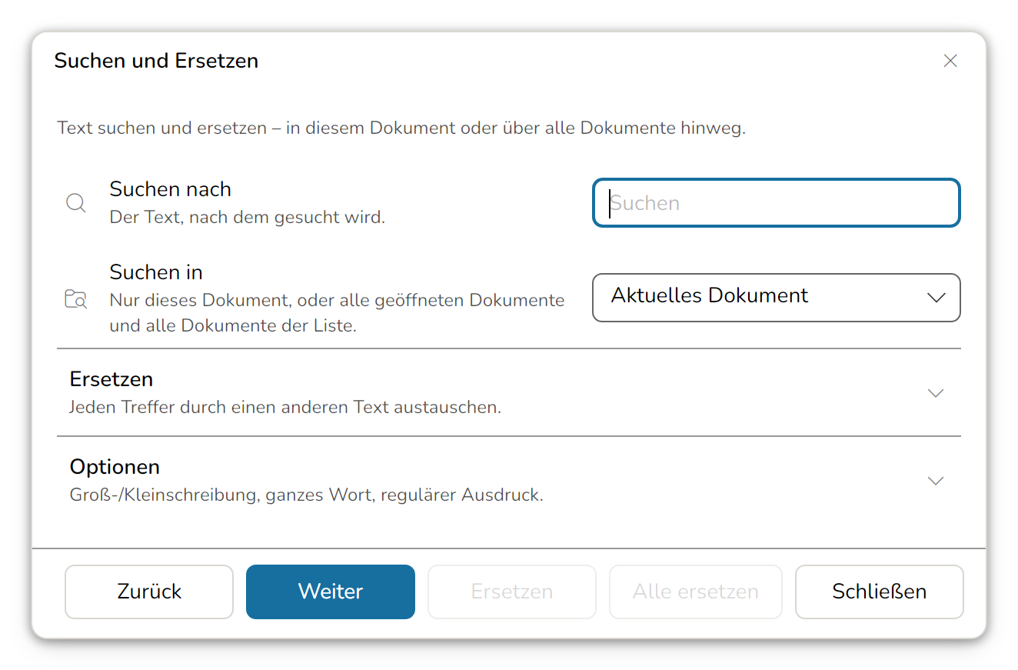Focus the Suchen text input field

click(776, 203)
